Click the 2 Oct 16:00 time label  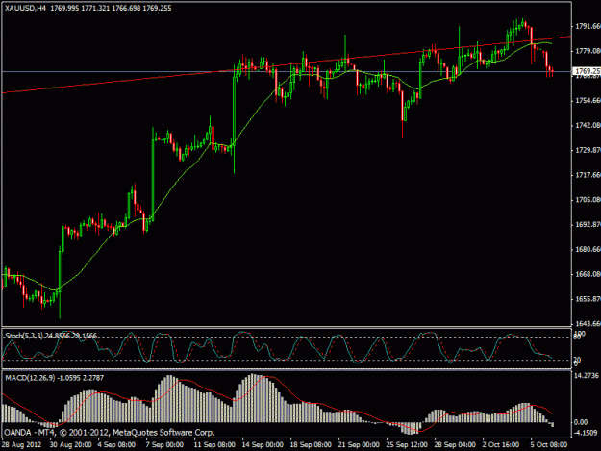click(x=501, y=445)
